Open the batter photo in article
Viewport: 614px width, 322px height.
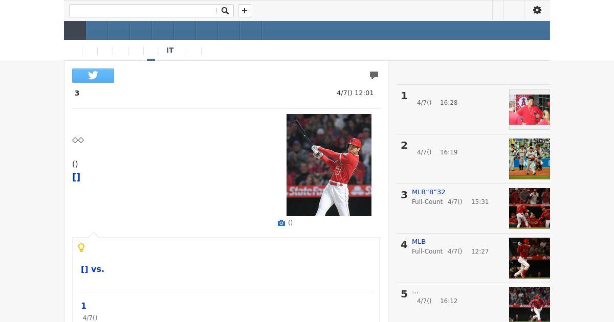pos(329,165)
